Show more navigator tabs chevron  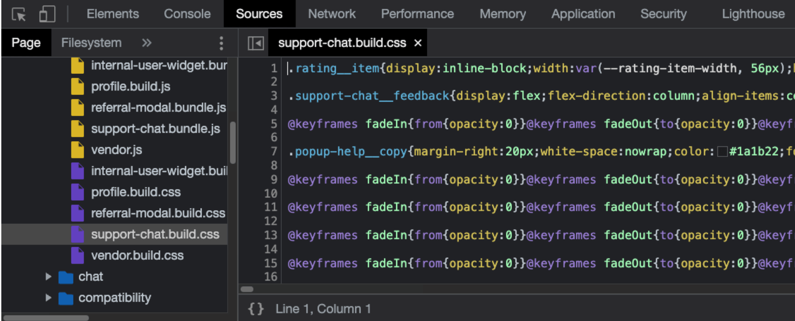pos(147,43)
